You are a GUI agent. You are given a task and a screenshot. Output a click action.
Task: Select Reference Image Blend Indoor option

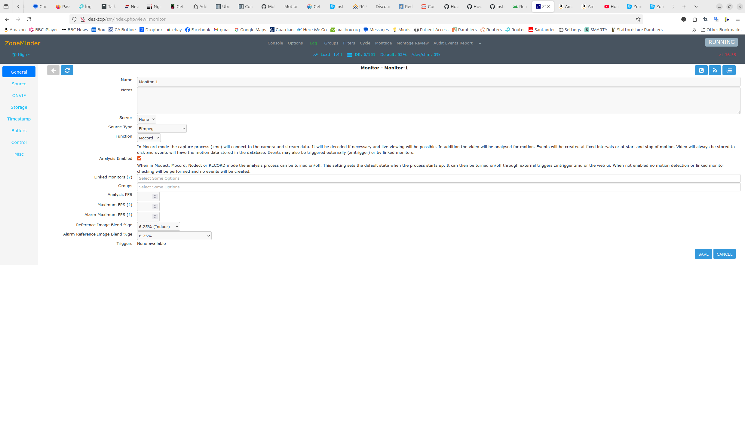tap(158, 226)
